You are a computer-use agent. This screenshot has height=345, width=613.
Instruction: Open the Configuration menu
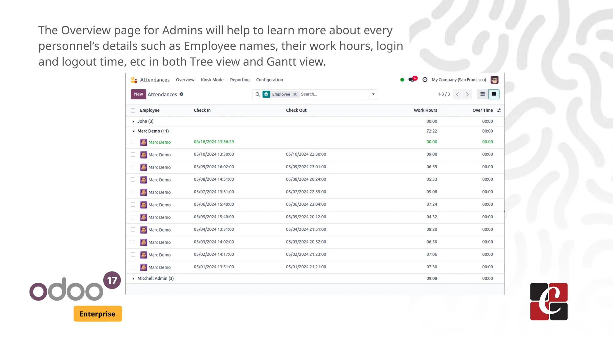point(269,80)
